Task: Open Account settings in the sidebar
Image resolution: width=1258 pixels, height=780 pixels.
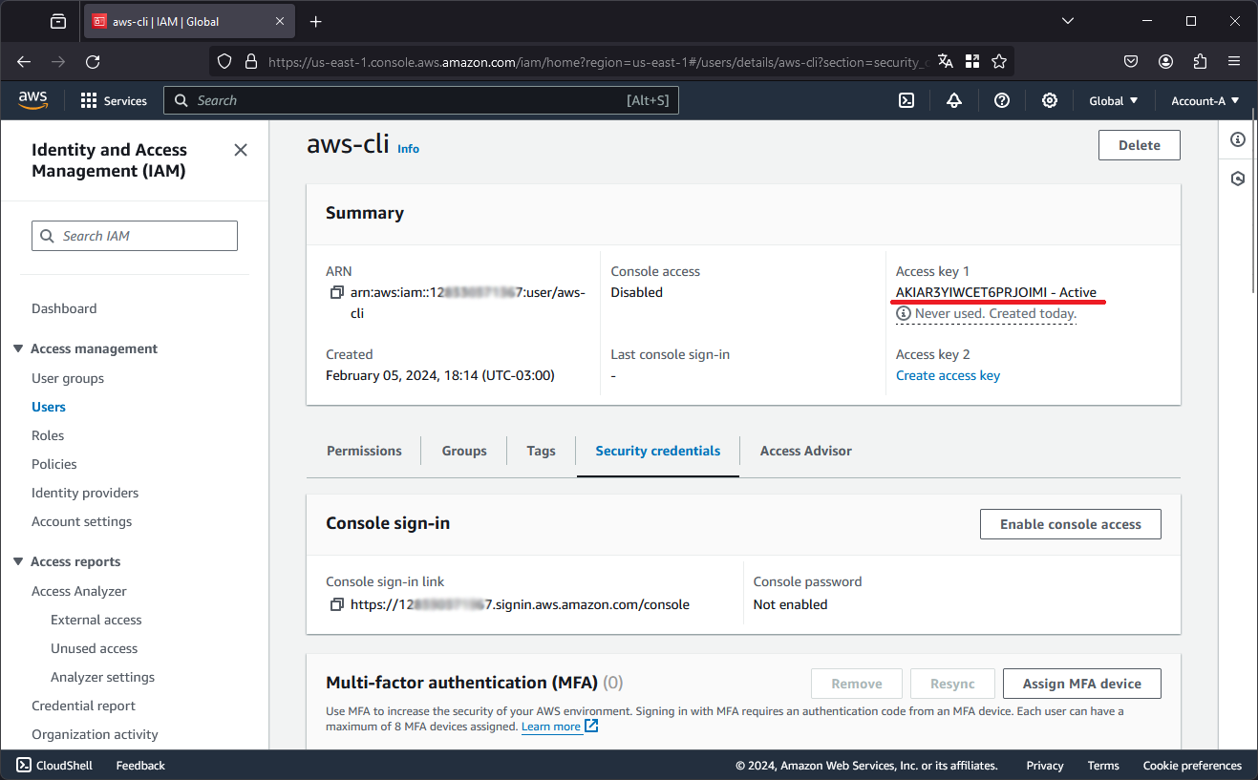Action: tap(82, 521)
